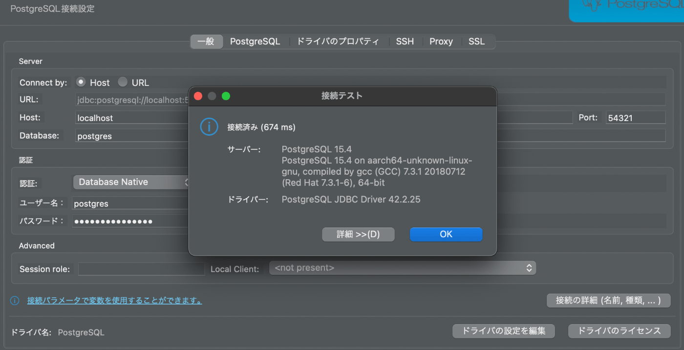The image size is (684, 350).
Task: Click the Session role input field
Action: [x=141, y=269]
